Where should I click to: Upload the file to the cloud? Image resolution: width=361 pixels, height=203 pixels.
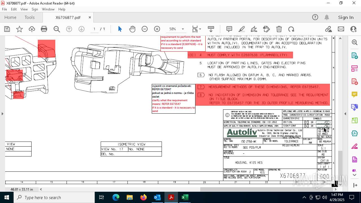coord(32,29)
